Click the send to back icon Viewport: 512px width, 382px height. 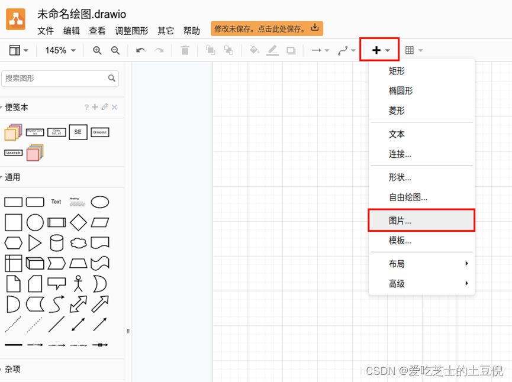coord(228,50)
